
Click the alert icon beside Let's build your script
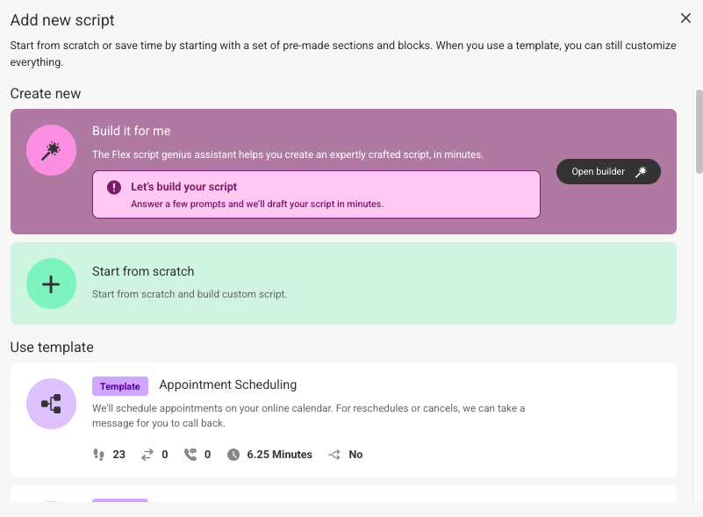click(x=114, y=187)
